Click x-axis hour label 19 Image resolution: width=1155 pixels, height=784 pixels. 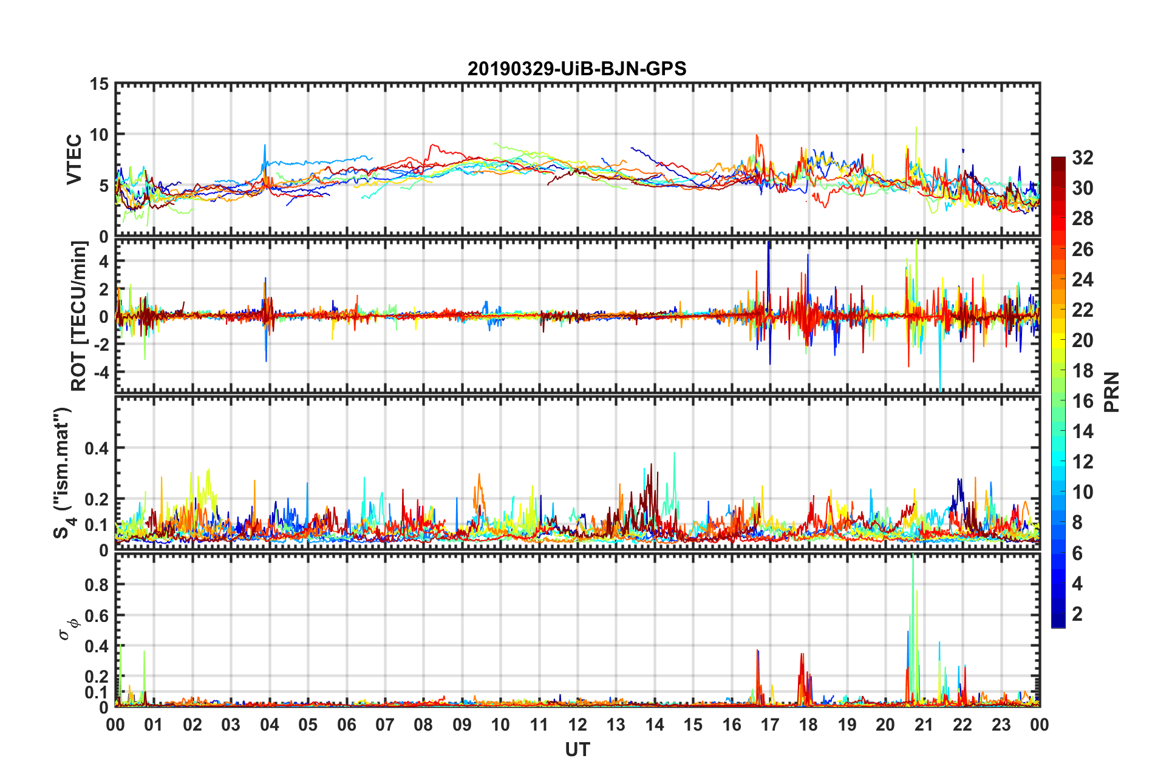847,725
